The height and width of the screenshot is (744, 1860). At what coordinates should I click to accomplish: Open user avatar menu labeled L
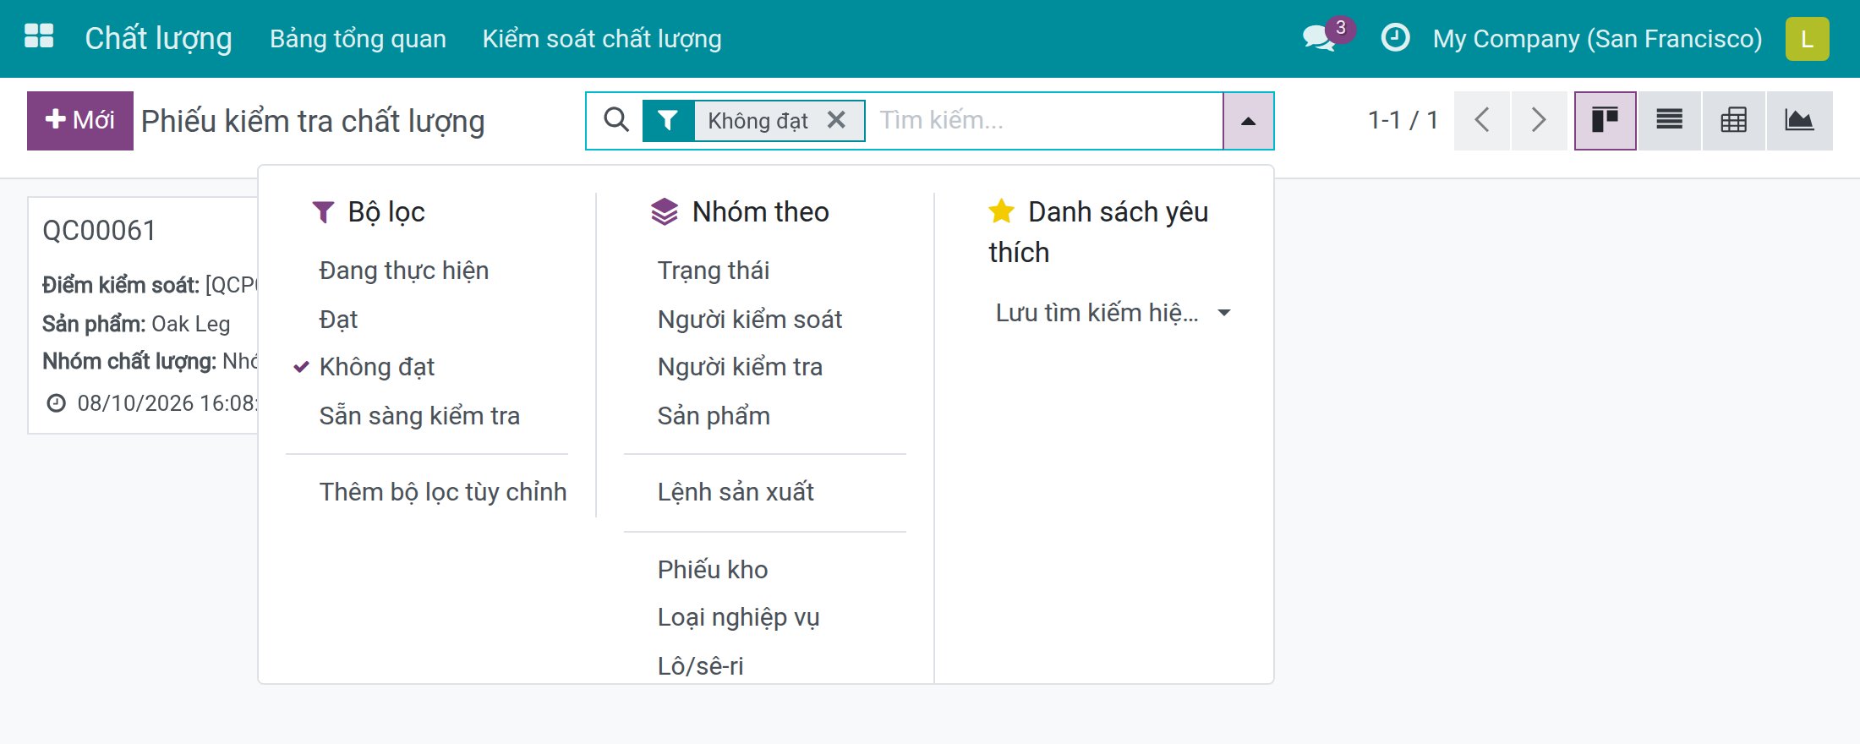(1807, 39)
